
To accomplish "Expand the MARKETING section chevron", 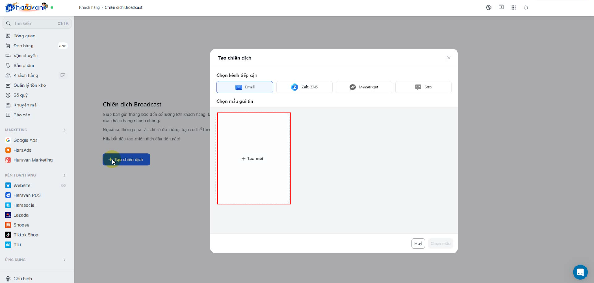I will click(x=65, y=130).
